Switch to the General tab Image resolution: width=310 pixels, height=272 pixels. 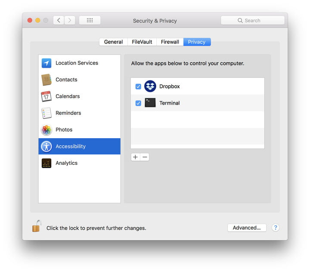pos(114,42)
